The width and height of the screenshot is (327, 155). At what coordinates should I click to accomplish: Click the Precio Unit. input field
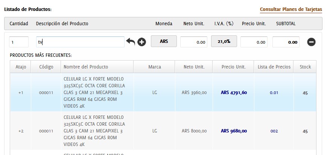coord(254,42)
